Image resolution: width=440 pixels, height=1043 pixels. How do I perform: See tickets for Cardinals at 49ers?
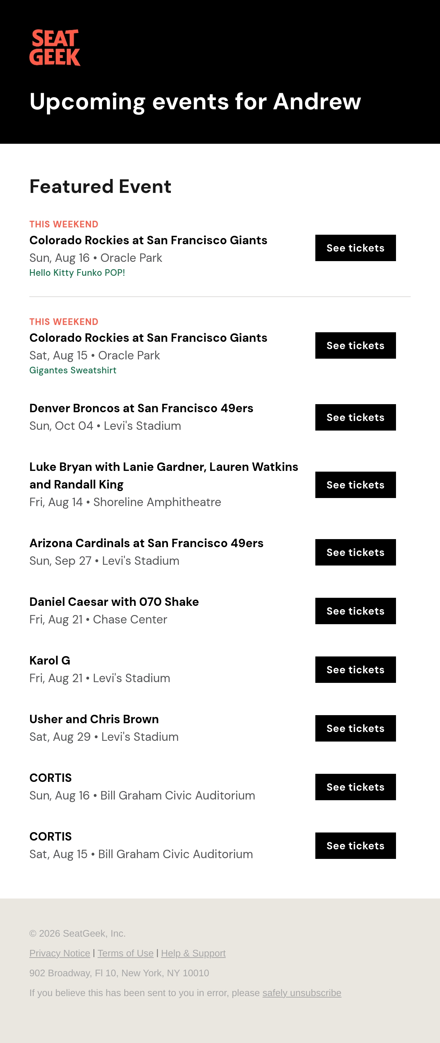[355, 552]
